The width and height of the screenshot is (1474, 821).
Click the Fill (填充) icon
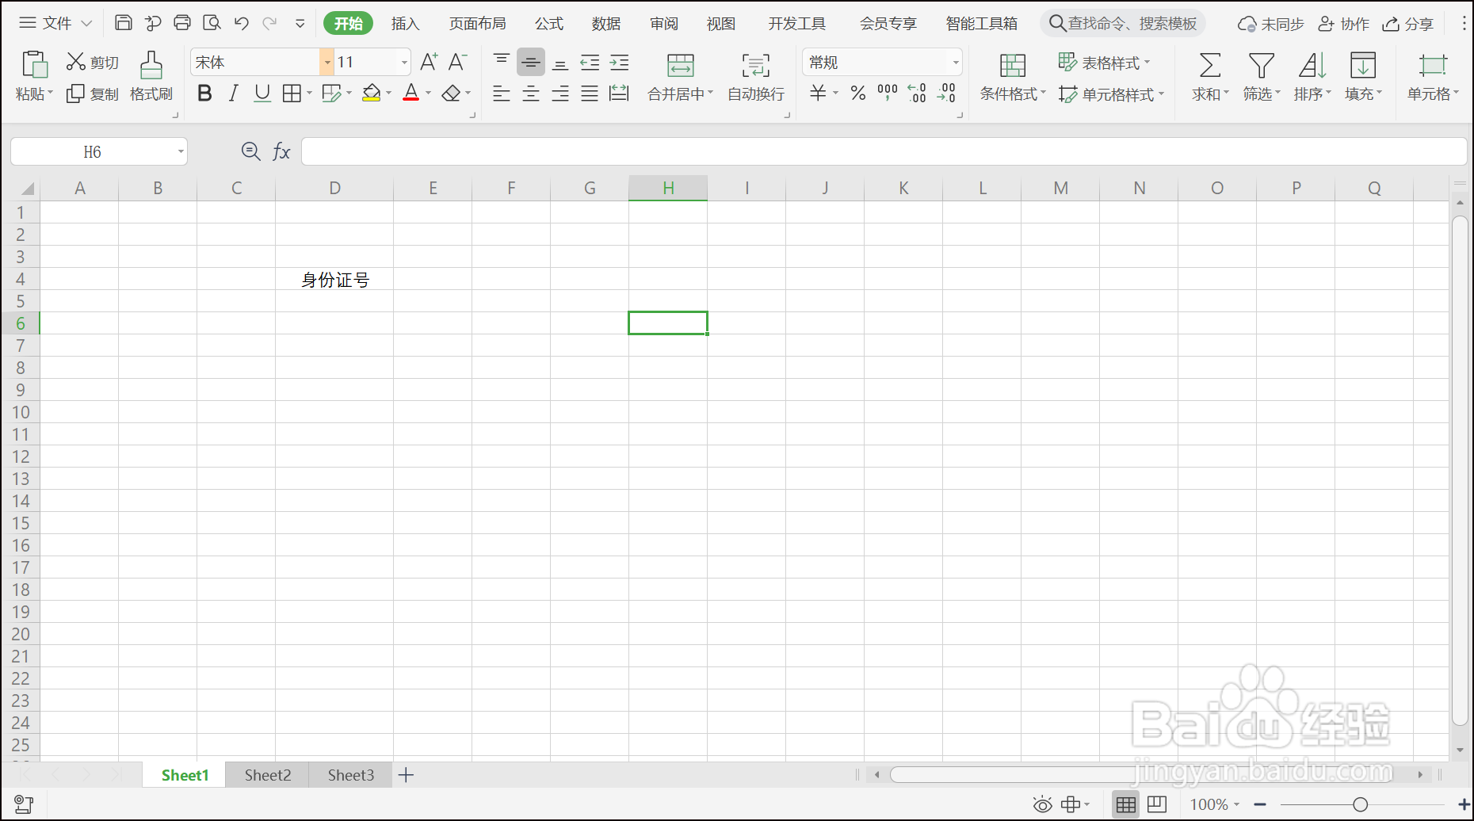[1363, 65]
